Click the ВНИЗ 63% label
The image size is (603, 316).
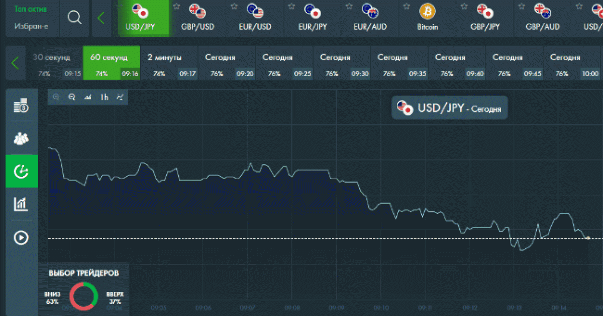[x=52, y=298]
